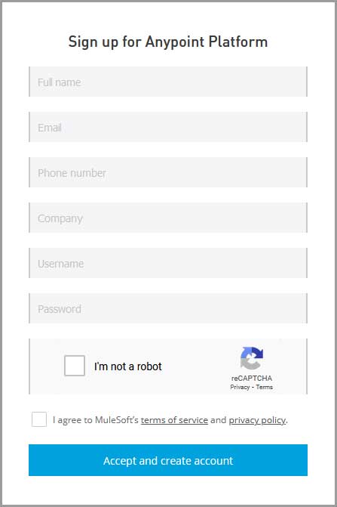Click the 'I agree to MuleSoft's' label text

(x=96, y=419)
